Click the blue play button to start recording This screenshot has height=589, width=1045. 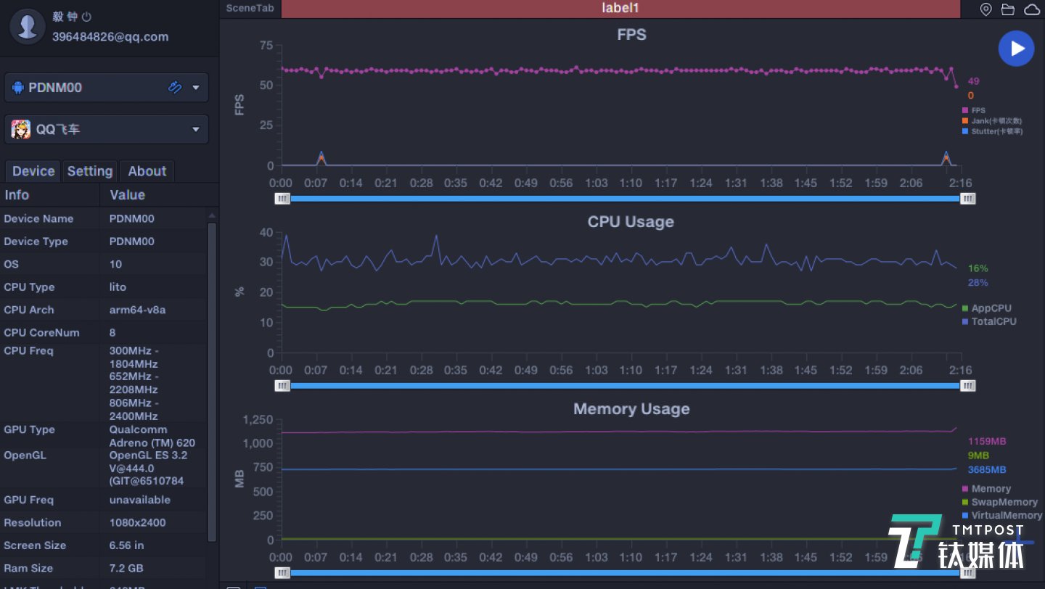coord(1016,49)
